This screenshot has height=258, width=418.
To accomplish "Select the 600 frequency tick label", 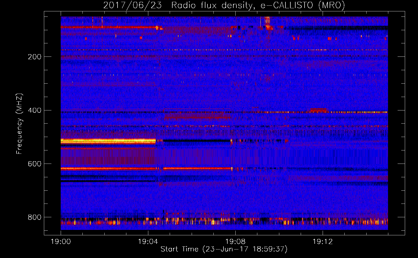I will coord(35,164).
